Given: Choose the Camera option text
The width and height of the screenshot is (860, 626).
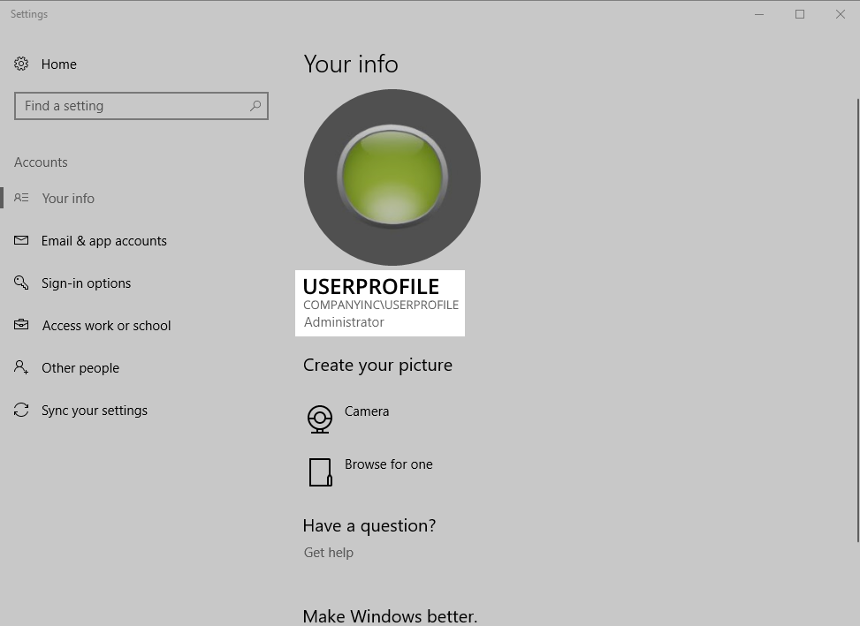Looking at the screenshot, I should click(366, 411).
